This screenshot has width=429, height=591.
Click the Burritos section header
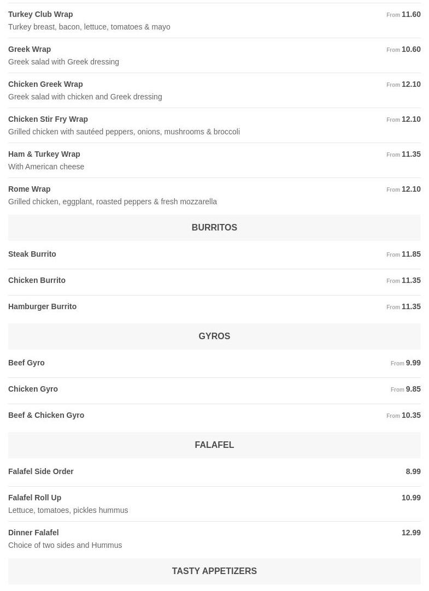click(x=214, y=228)
